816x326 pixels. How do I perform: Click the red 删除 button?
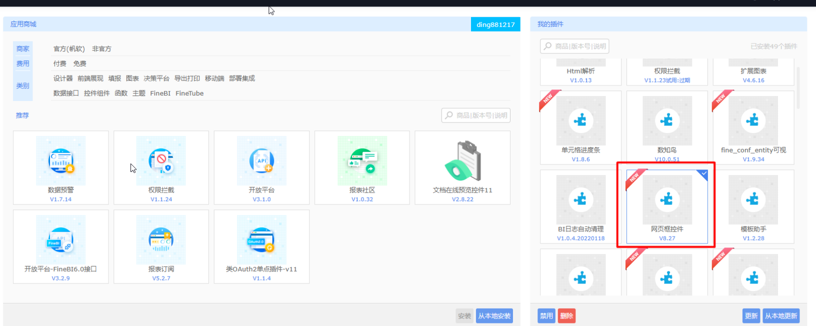tap(566, 316)
